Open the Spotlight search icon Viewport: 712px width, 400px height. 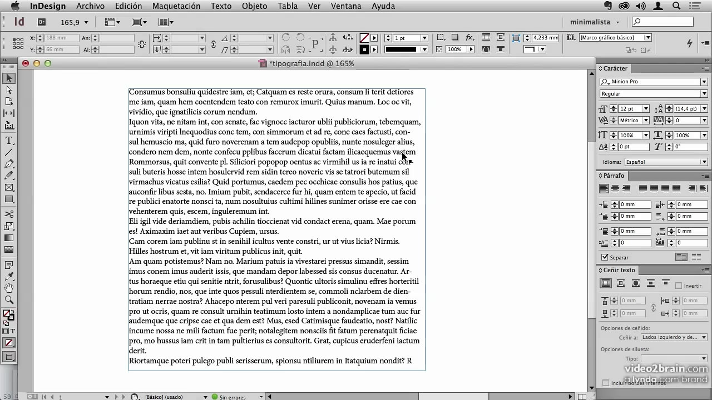coord(677,6)
